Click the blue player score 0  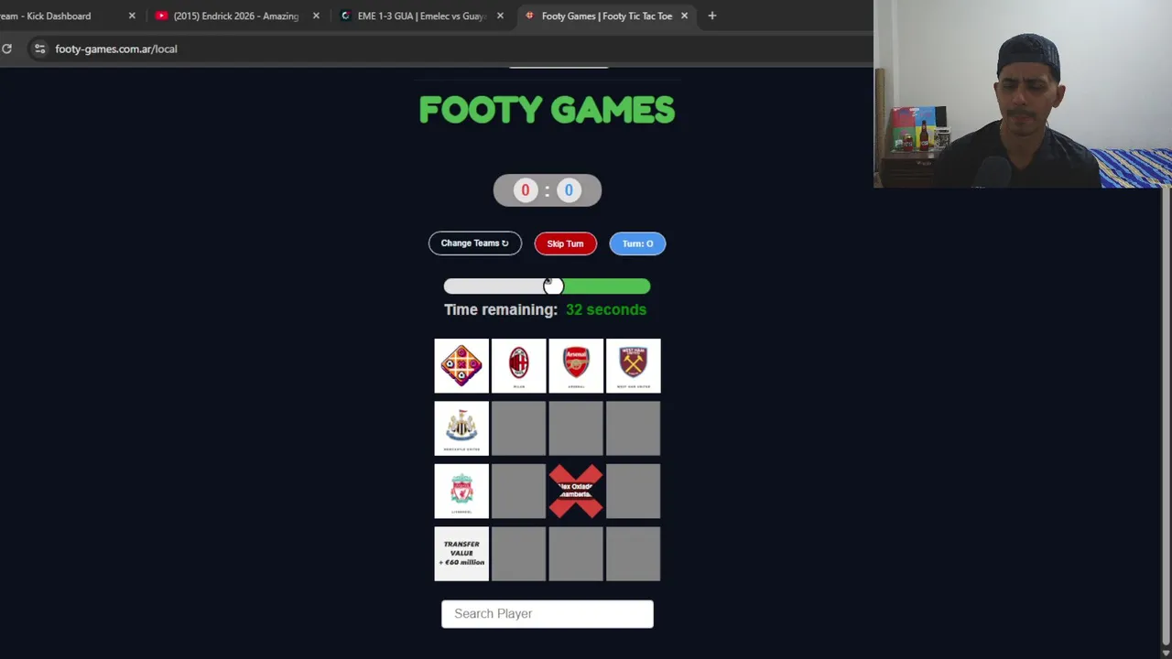[x=569, y=190]
